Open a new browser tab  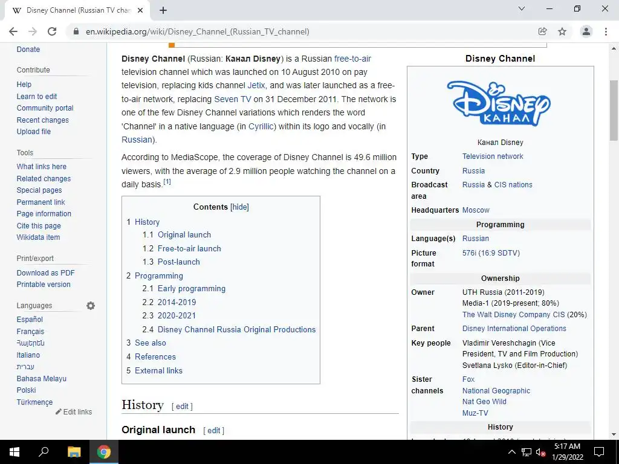point(163,10)
